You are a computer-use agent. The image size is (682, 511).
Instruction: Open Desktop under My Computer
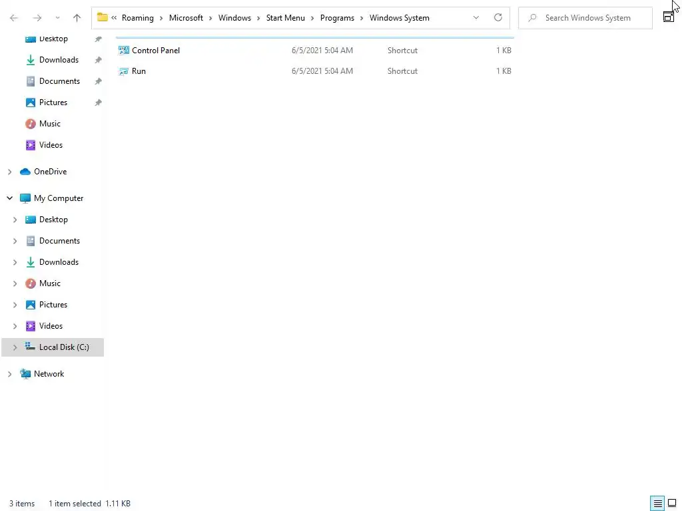[x=53, y=220]
